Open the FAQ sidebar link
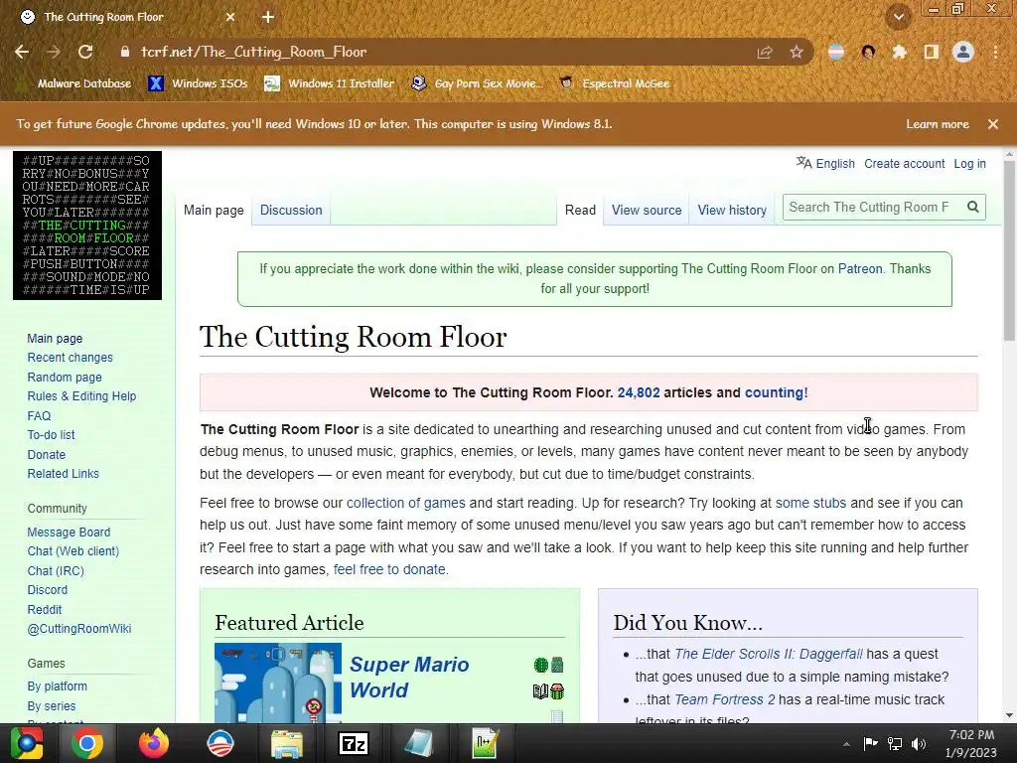Screen dimensions: 1017x763 (x=39, y=416)
